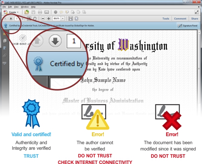The height and width of the screenshot is (164, 202).
Task: Open a file with folder icon
Action: (x=27, y=12)
